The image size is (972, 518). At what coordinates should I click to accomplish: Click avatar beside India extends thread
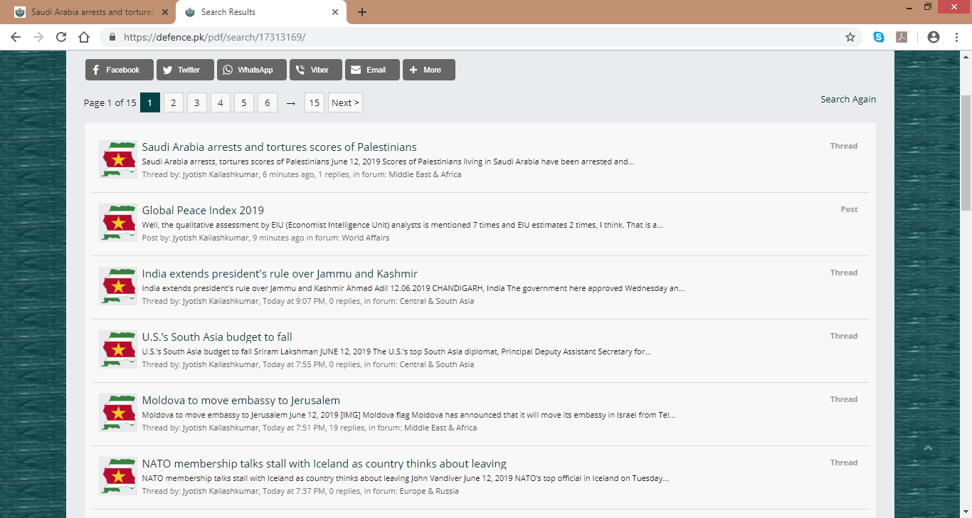click(x=118, y=286)
